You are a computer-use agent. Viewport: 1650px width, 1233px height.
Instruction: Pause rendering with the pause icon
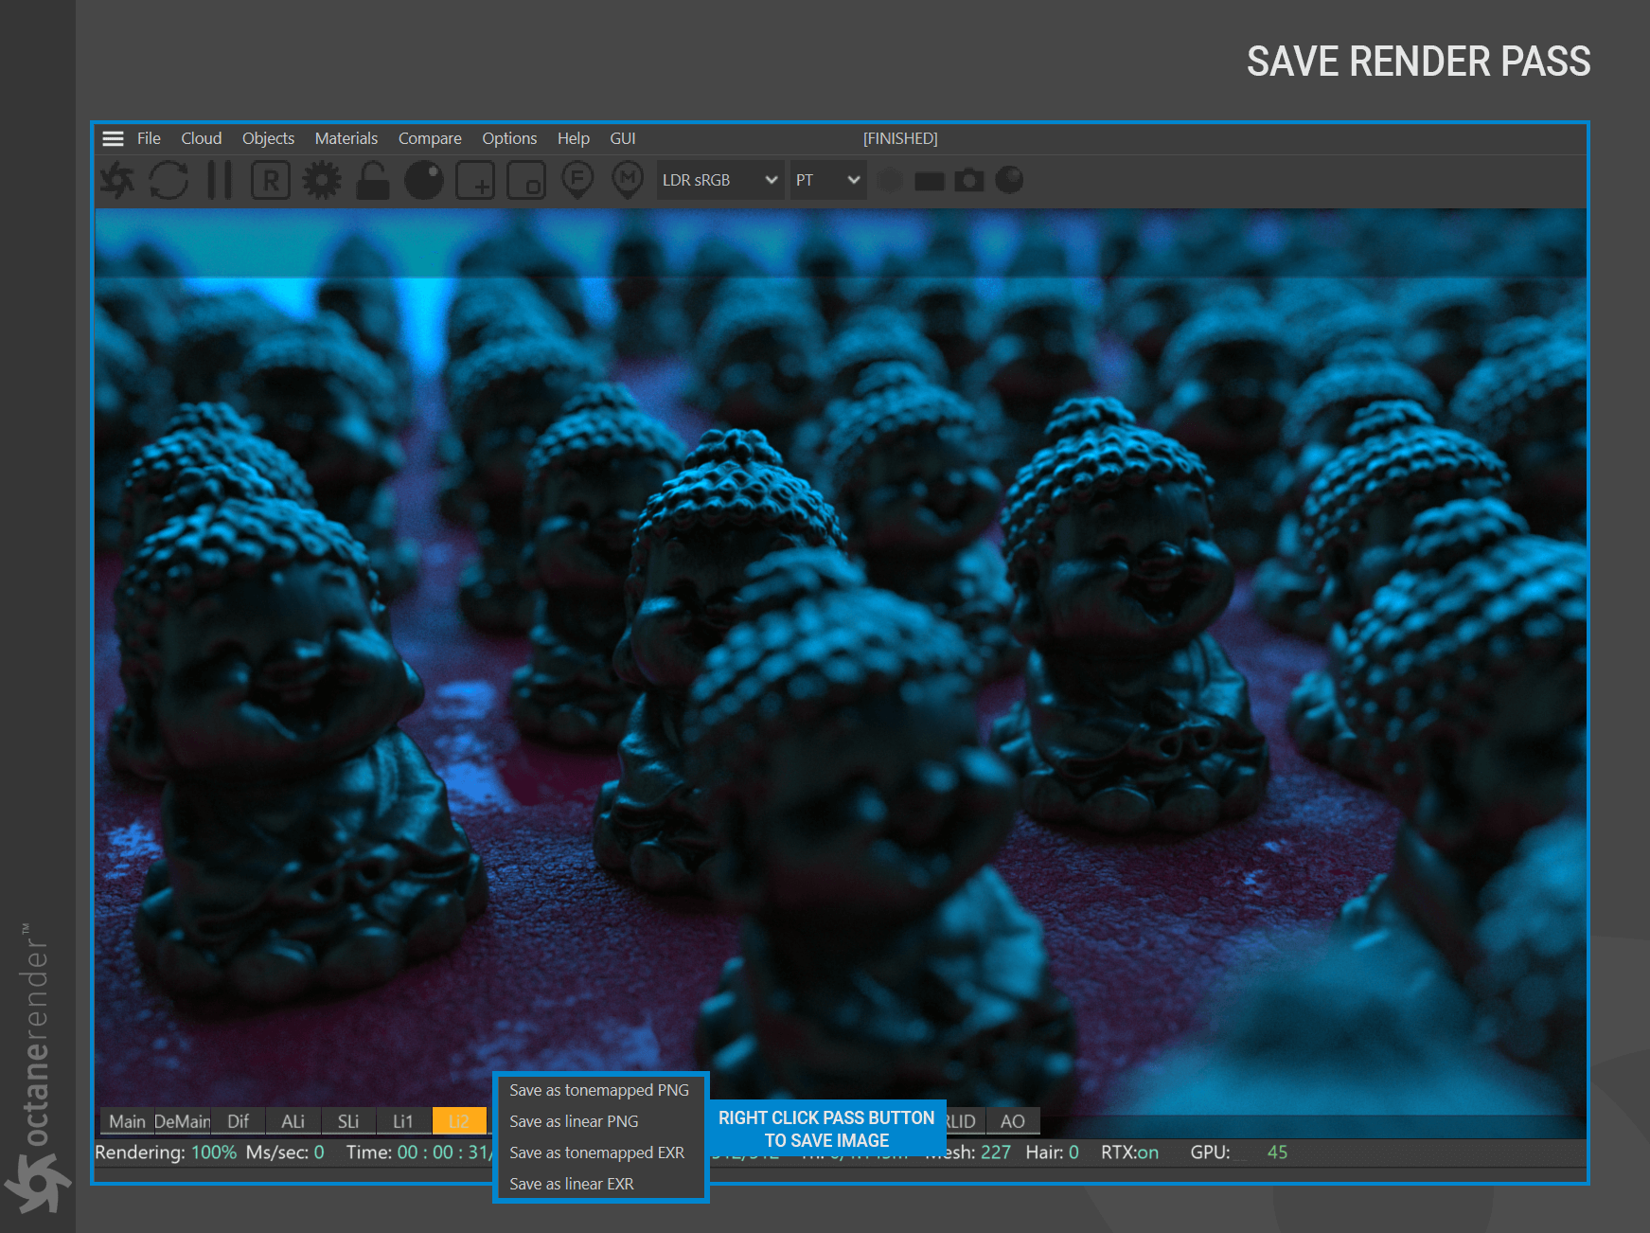click(220, 180)
